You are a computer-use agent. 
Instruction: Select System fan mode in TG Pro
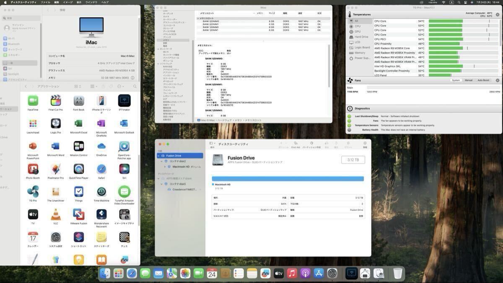[456, 80]
